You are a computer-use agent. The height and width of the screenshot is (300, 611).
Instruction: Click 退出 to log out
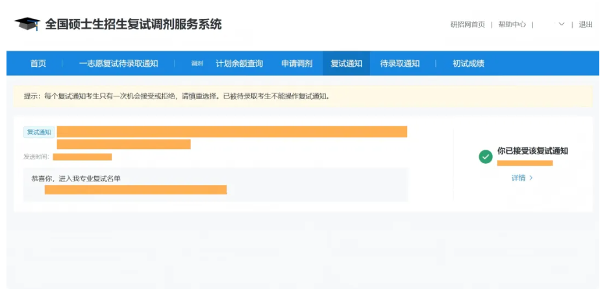click(x=585, y=25)
